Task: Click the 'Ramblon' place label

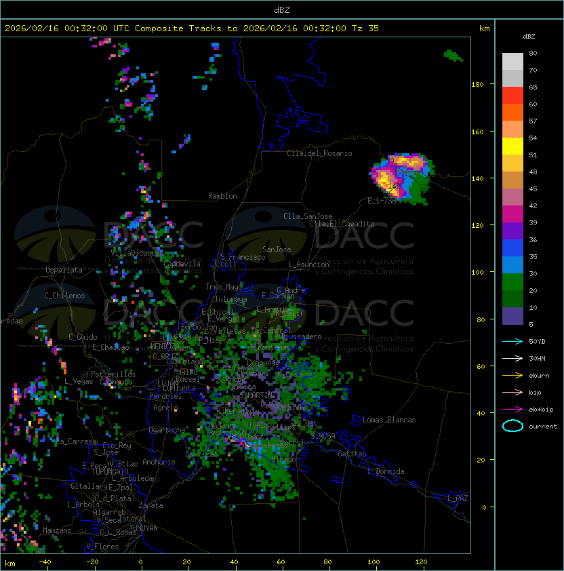Action: (222, 196)
